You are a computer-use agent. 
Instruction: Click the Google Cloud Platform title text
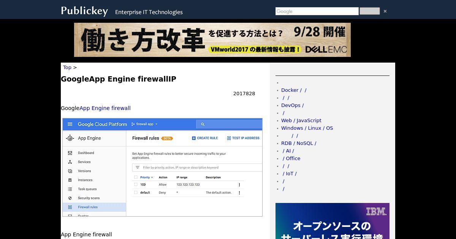pos(102,124)
